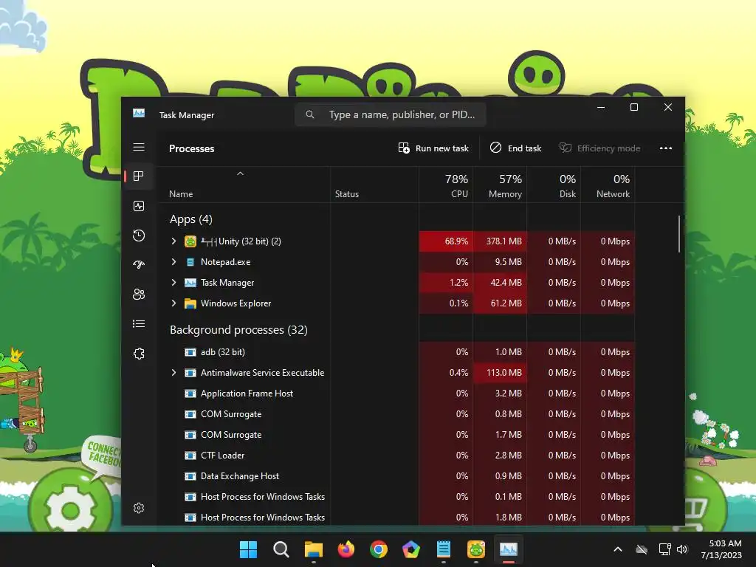Expand the Unity (32 bit) process group
This screenshot has width=756, height=567.
tap(173, 241)
